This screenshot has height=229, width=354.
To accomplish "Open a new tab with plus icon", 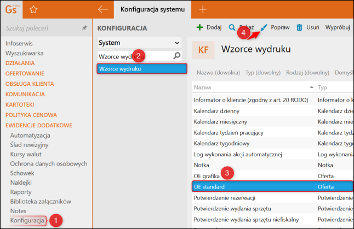I will [203, 9].
